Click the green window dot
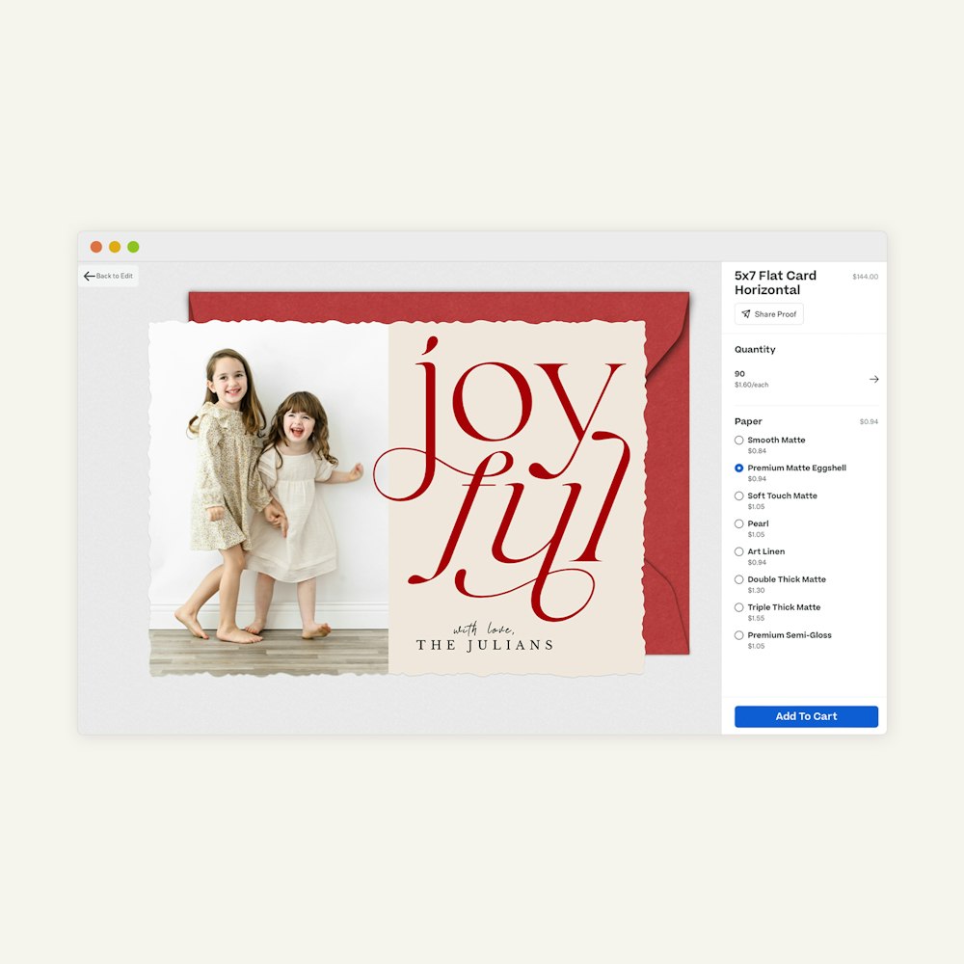The width and height of the screenshot is (964, 964). (133, 247)
